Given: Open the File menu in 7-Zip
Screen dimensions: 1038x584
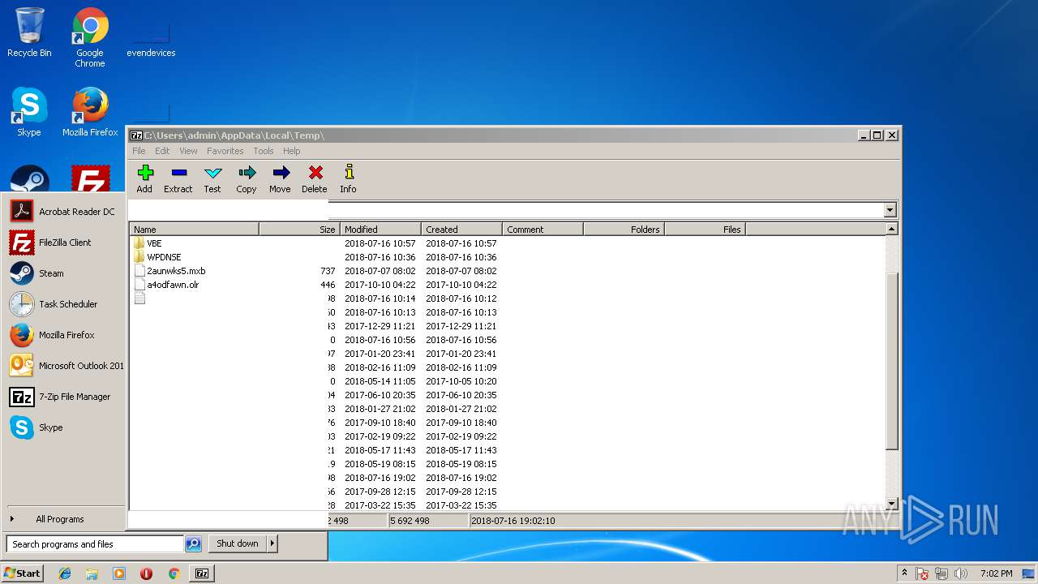Looking at the screenshot, I should point(139,151).
